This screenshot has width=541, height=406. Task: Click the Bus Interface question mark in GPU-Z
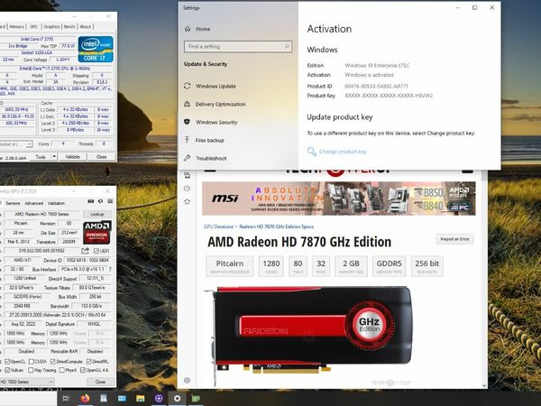coord(110,269)
